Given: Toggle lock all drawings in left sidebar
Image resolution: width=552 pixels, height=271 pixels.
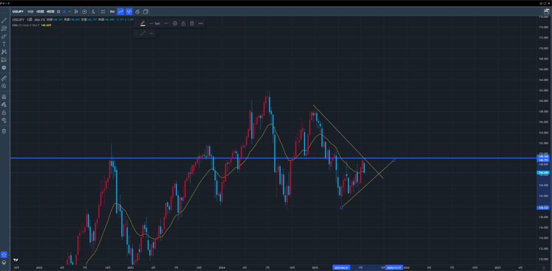Looking at the screenshot, I should click(x=4, y=113).
